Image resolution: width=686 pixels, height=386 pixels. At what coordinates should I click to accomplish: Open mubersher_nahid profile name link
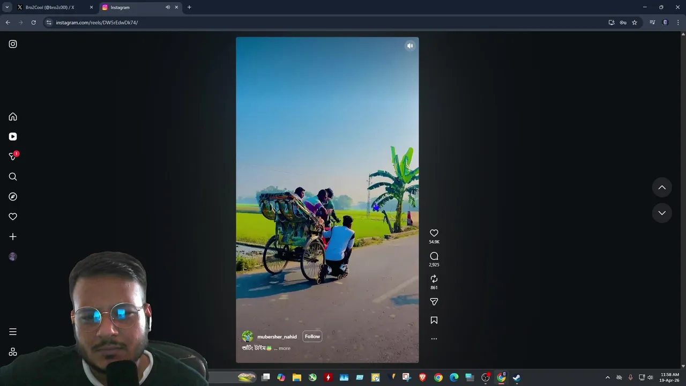point(277,337)
